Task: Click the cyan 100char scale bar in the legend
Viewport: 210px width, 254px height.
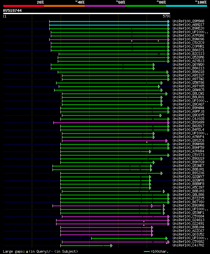Action: coord(147,252)
